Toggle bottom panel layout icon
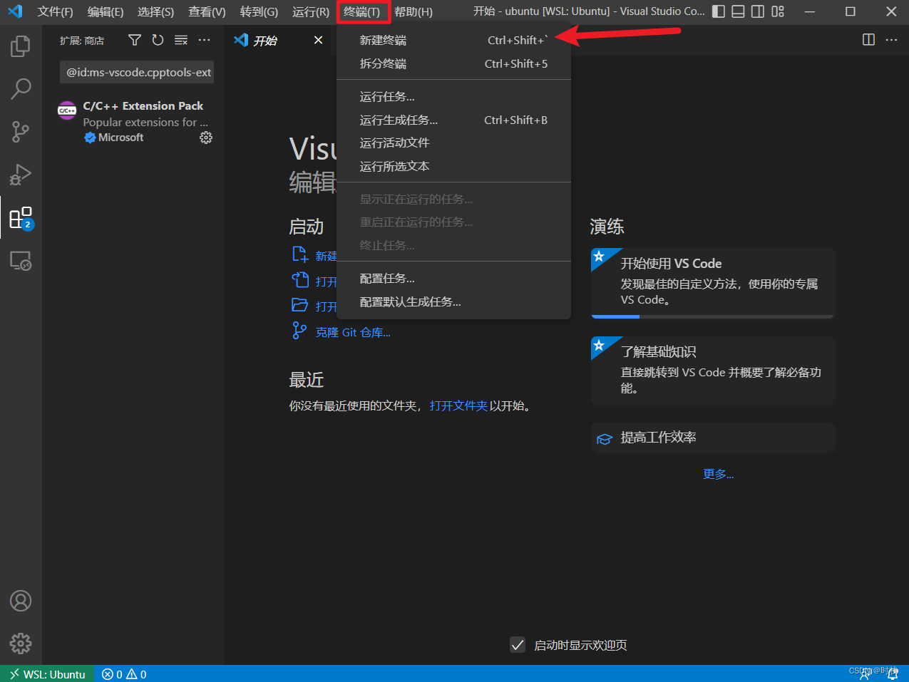Image resolution: width=909 pixels, height=682 pixels. pos(739,11)
